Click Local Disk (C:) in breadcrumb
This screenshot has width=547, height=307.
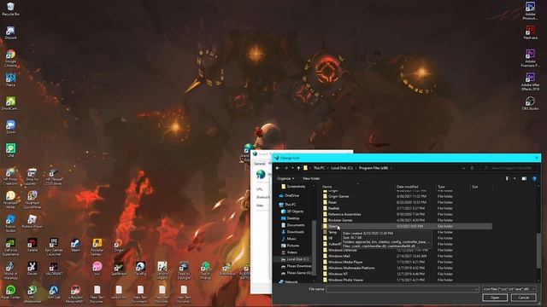(342, 168)
